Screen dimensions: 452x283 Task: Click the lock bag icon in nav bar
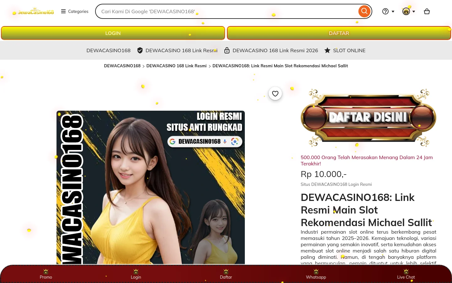pos(227,50)
